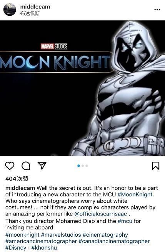Open the #khonshu hashtag
The image size is (165, 252).
point(44,248)
